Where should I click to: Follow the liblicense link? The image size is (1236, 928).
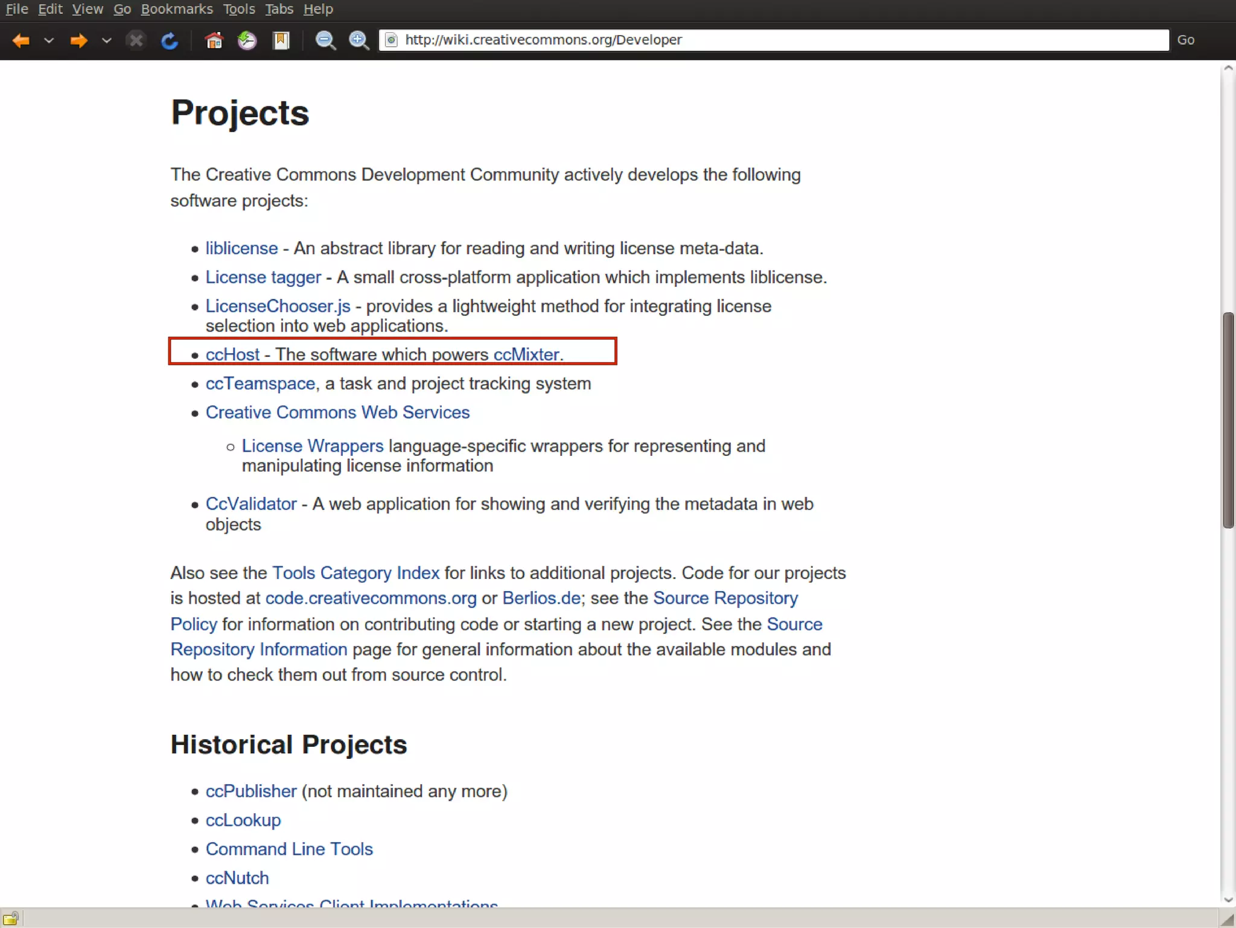coord(241,248)
